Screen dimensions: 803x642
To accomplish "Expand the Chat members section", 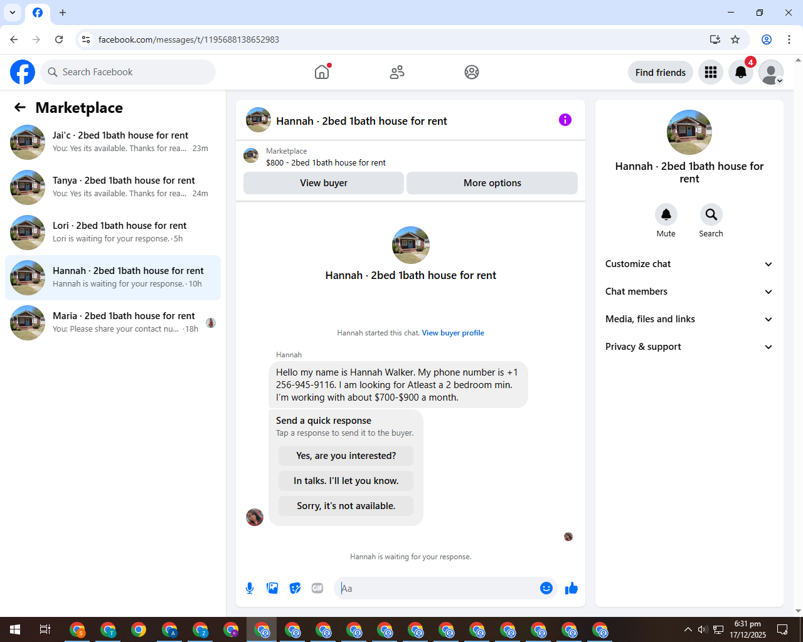I will [x=689, y=292].
